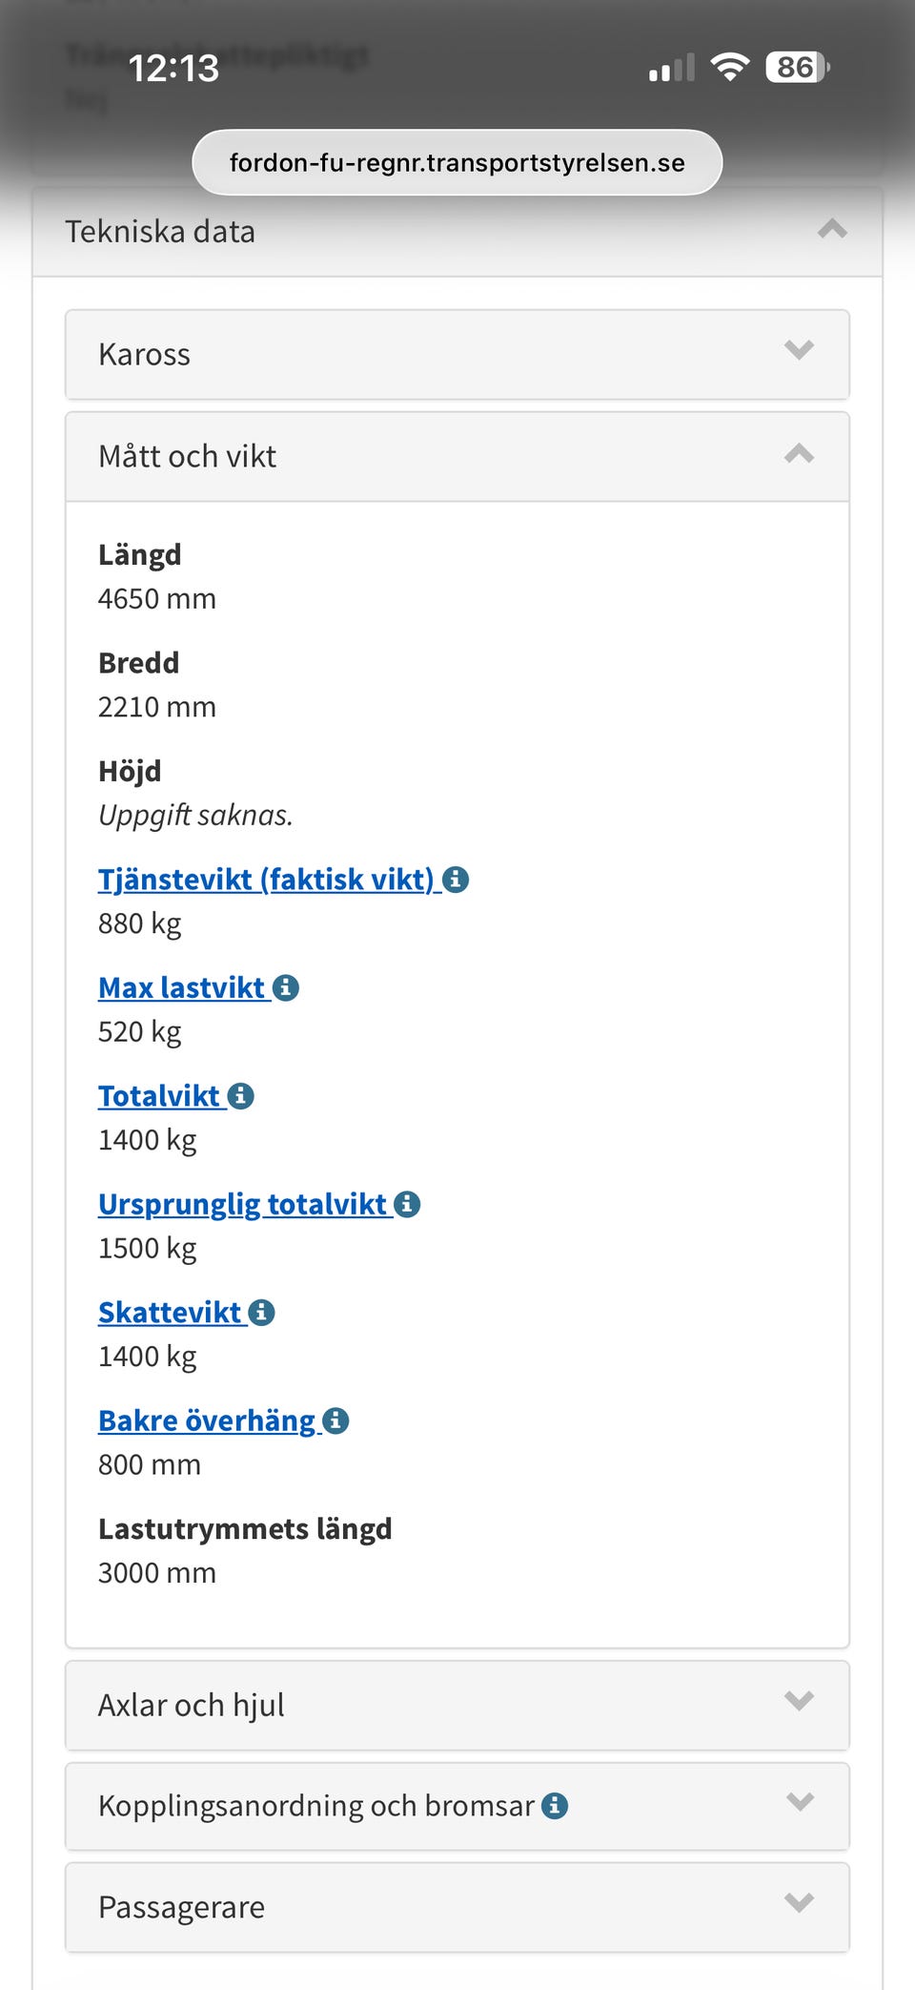Expand the Passagerare section
This screenshot has height=1990, width=915.
(799, 1903)
